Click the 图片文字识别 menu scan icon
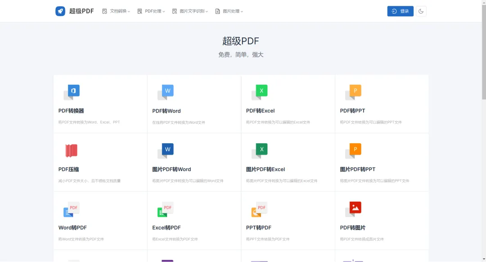 click(175, 11)
